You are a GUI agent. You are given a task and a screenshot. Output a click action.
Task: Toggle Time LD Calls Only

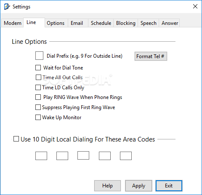(x=38, y=87)
